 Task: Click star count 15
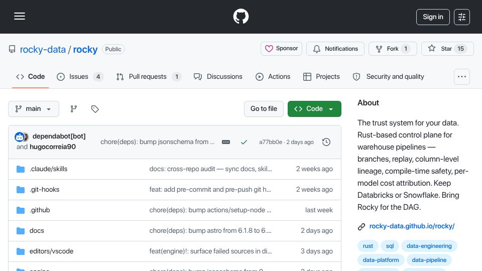coord(460,49)
